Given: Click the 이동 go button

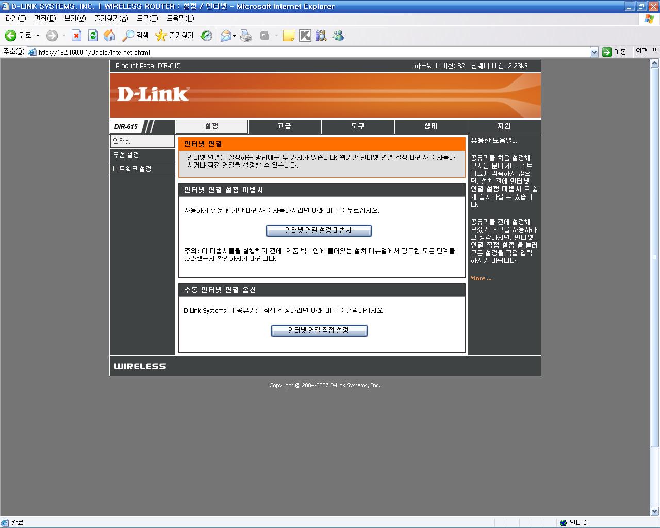Looking at the screenshot, I should (x=614, y=52).
